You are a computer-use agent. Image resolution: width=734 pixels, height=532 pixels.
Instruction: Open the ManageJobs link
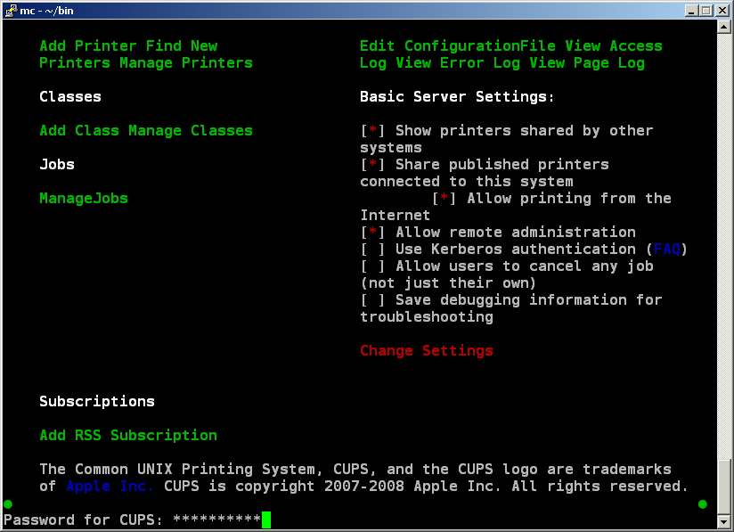84,199
